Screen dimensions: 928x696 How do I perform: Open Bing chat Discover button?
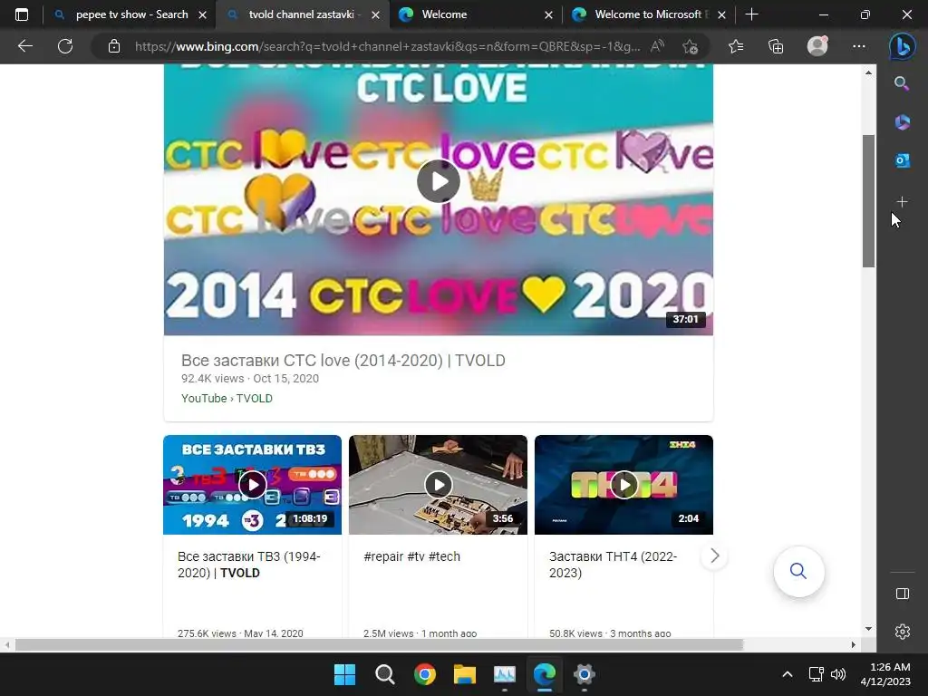tap(902, 46)
